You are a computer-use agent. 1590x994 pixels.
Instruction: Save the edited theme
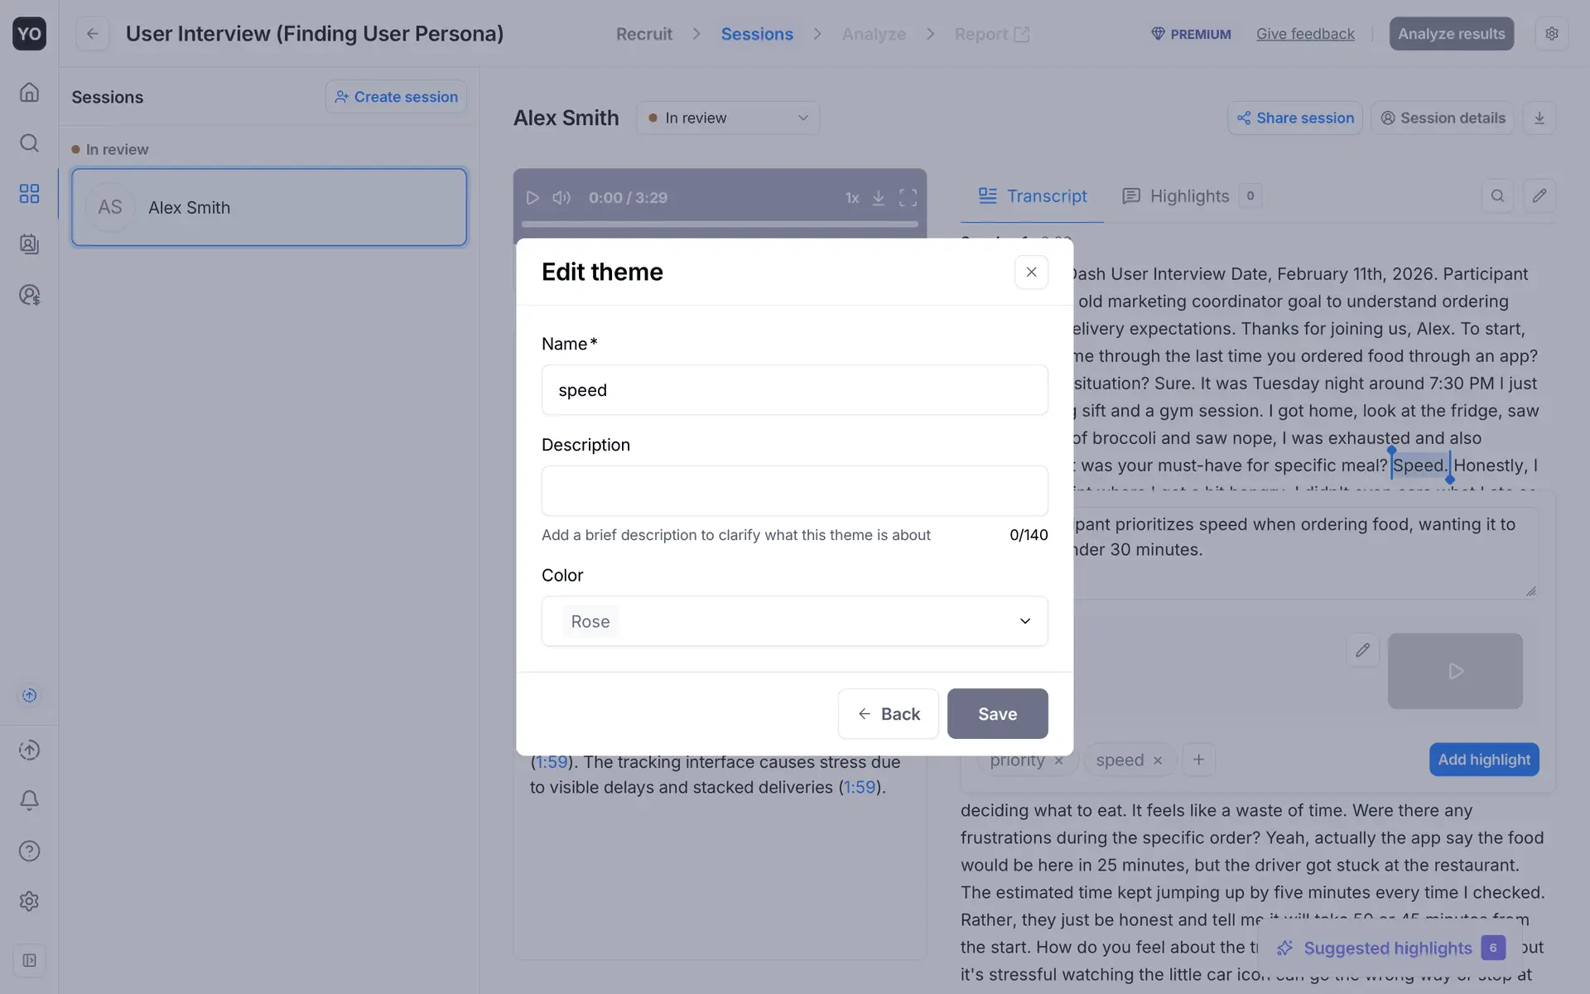tap(997, 714)
